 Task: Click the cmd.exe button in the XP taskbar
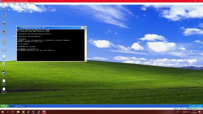18,106
